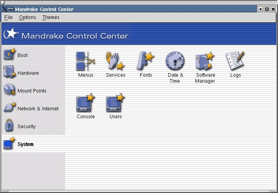Viewport: 278px width, 193px height.
Task: Open the Services icon with gloves
Action: (x=115, y=61)
